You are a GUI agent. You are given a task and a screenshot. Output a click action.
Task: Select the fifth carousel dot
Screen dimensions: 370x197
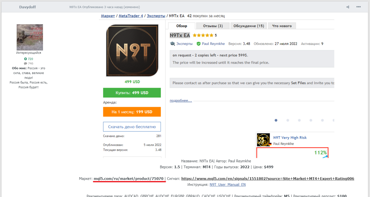pyautogui.click(x=322, y=120)
